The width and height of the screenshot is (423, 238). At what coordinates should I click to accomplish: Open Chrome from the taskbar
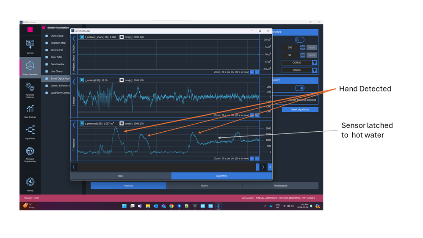[171, 206]
